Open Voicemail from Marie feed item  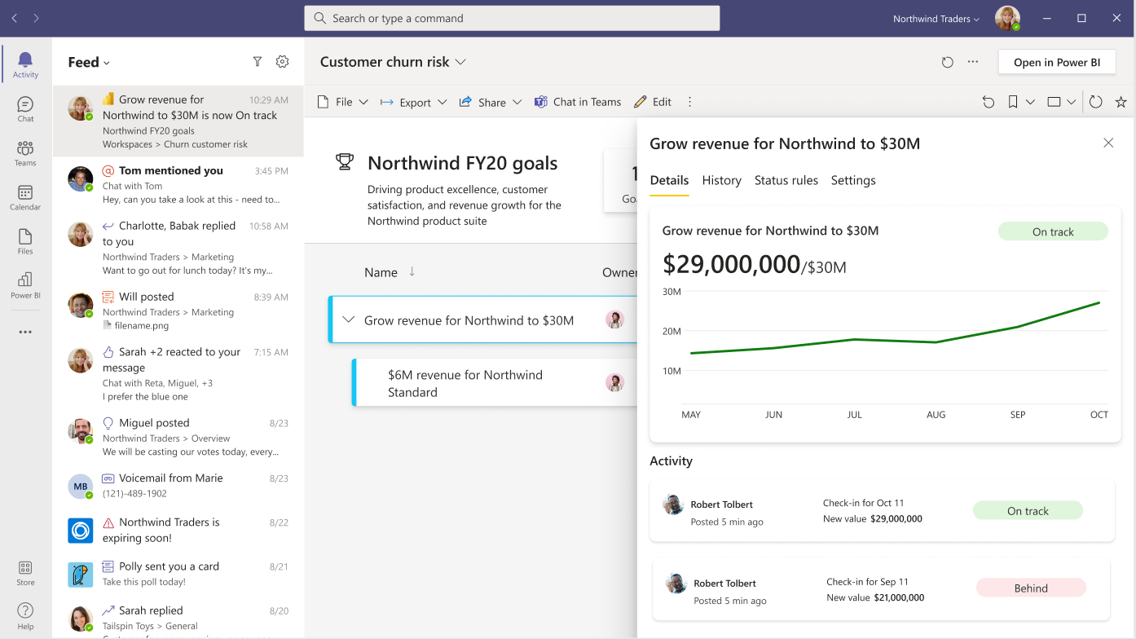[178, 486]
